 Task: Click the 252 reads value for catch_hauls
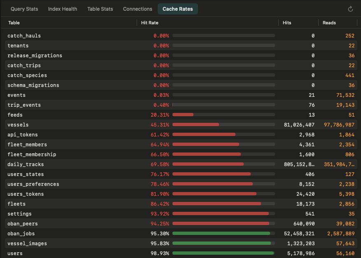point(350,36)
